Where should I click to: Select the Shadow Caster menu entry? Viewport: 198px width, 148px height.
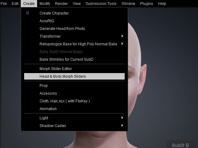[74, 125]
